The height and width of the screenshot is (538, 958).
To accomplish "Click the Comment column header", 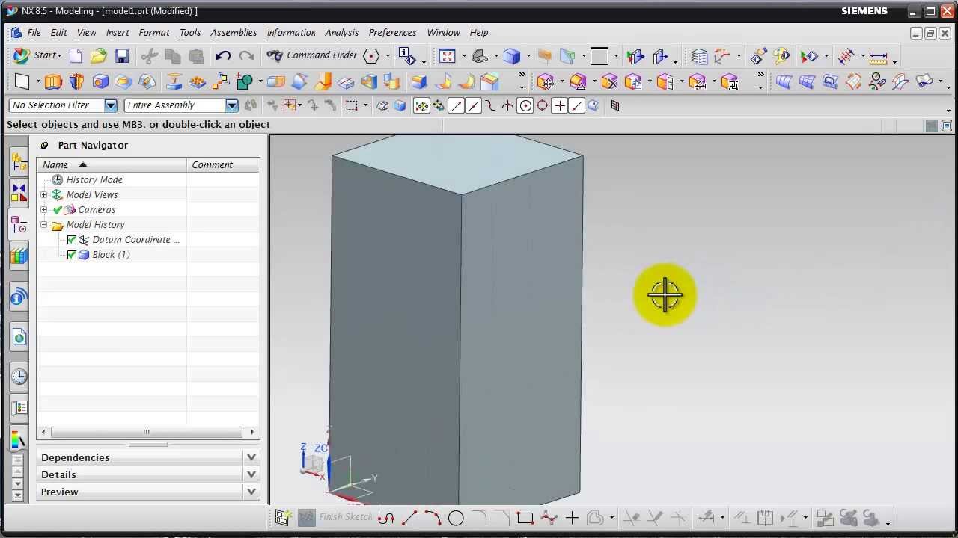I will click(223, 164).
